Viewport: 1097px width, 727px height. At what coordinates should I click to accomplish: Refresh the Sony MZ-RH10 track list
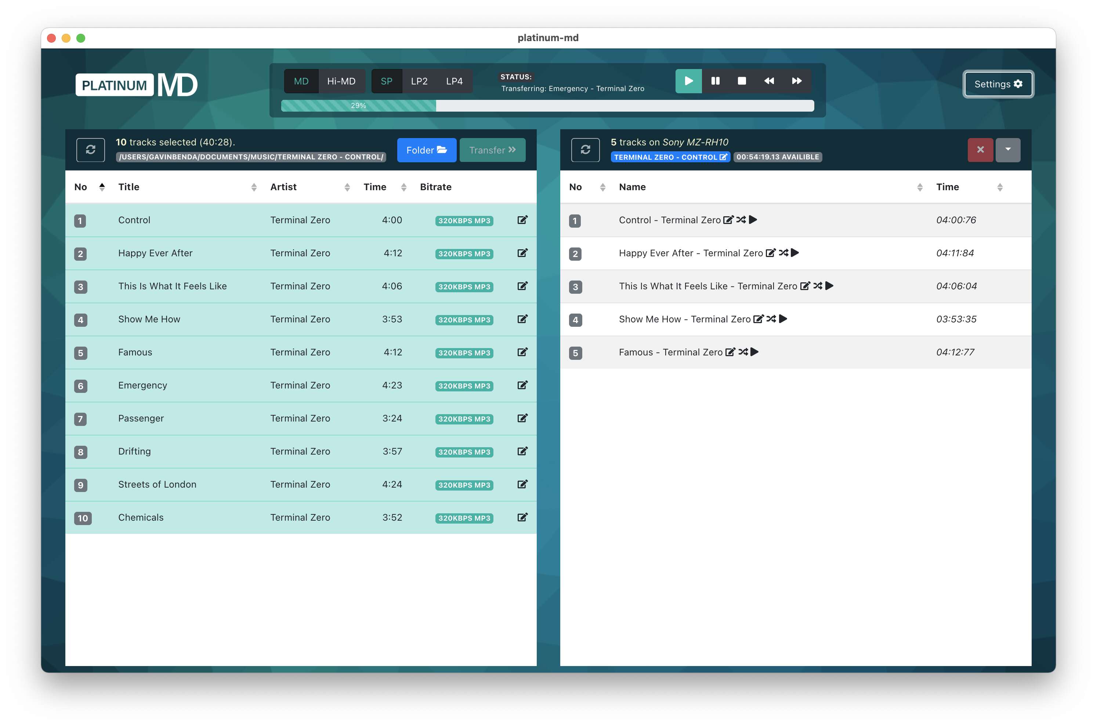tap(585, 150)
